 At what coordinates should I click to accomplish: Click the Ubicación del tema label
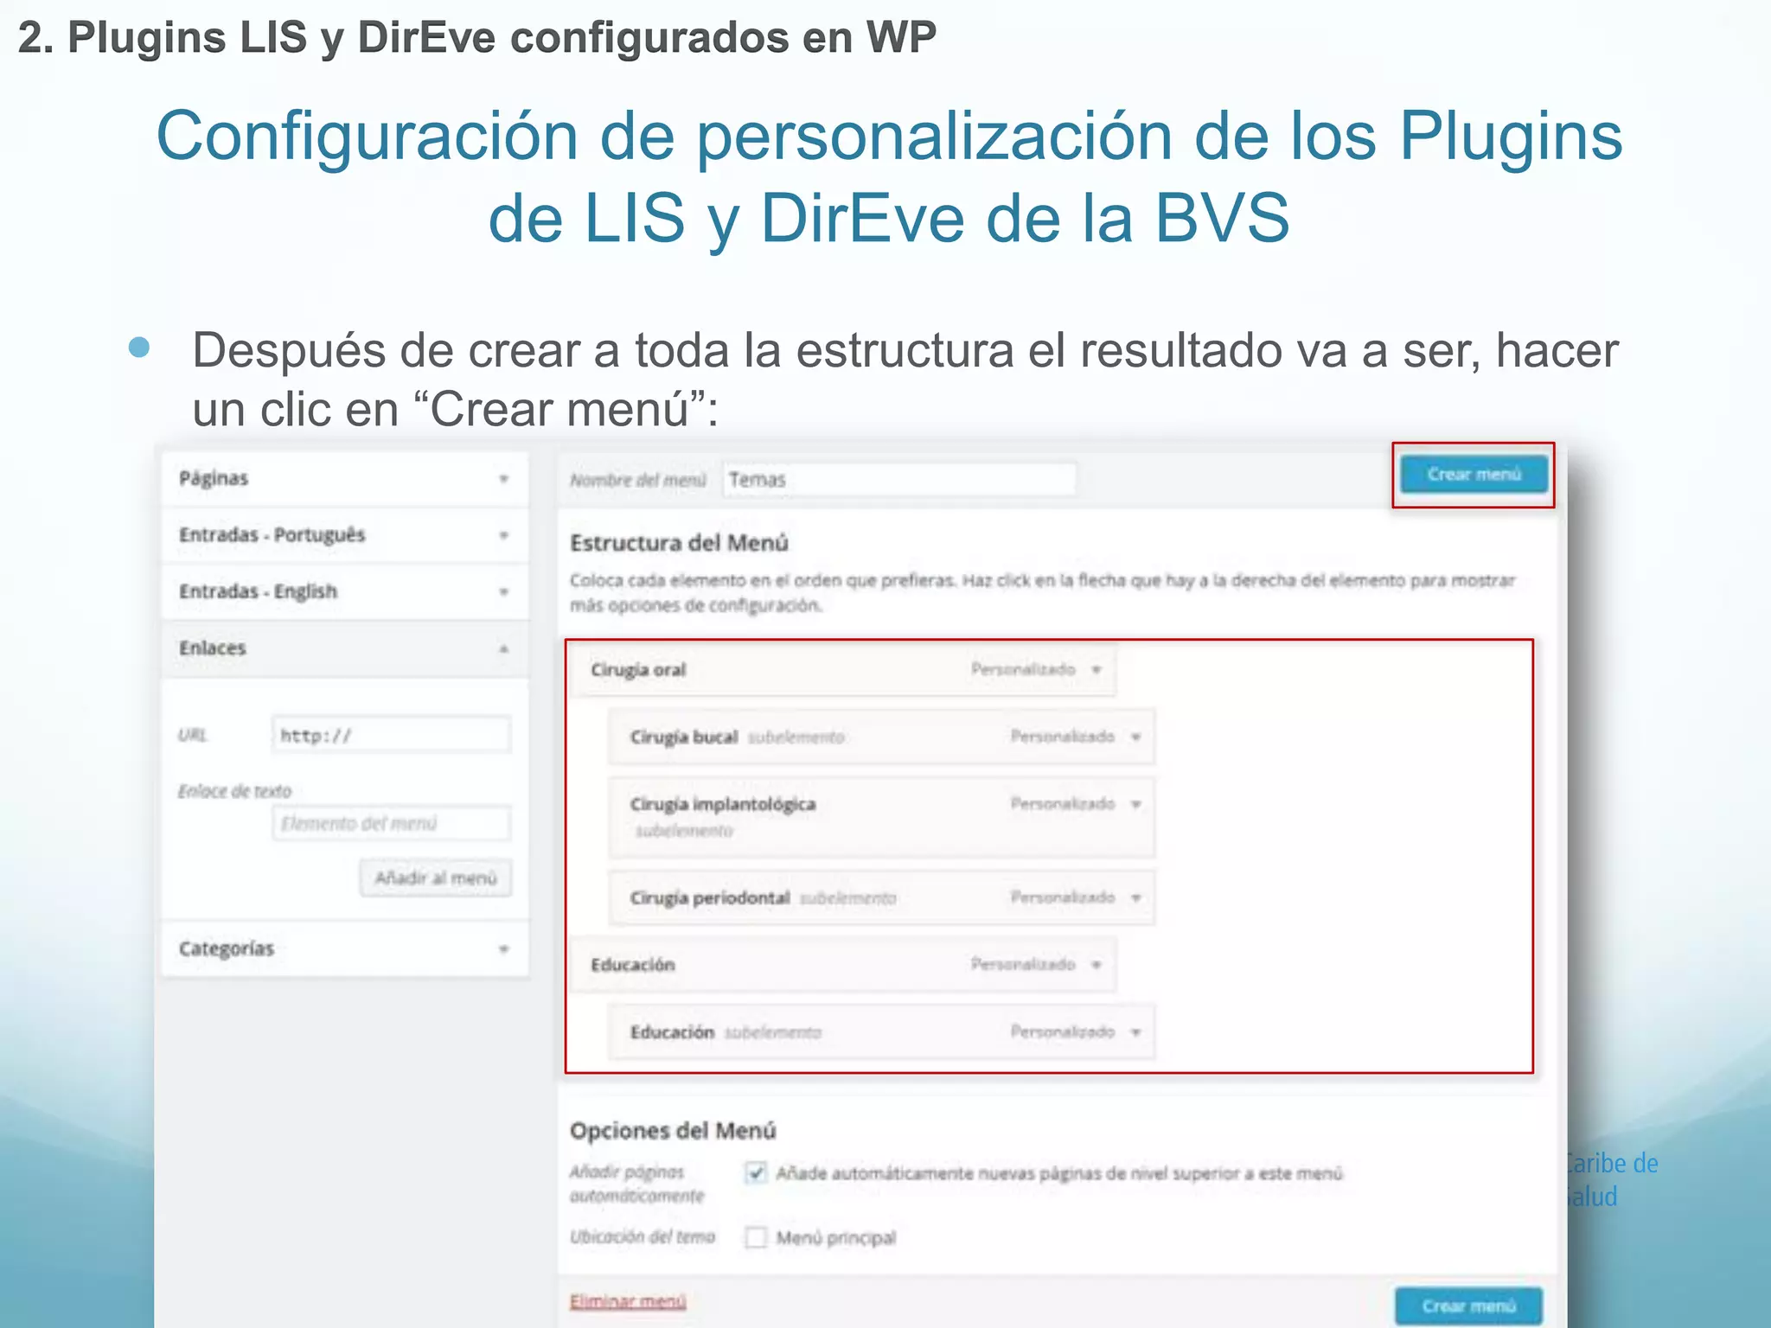pos(642,1237)
